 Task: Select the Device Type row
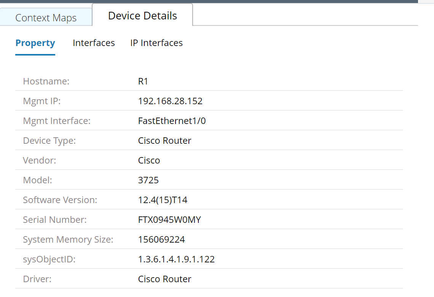[164, 140]
